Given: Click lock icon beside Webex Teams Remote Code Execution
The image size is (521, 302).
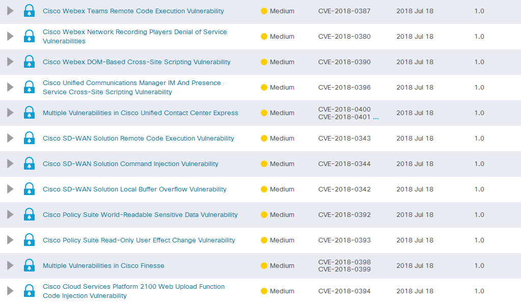Looking at the screenshot, I should click(30, 11).
